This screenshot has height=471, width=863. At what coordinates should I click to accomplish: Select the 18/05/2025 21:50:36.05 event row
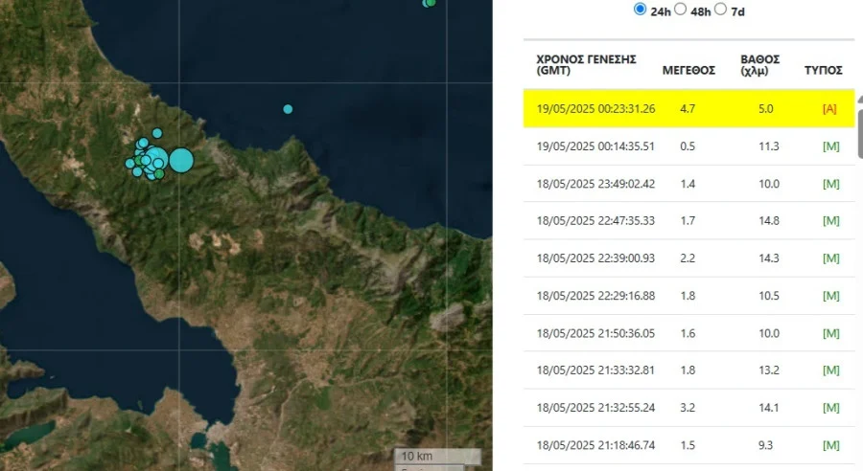coord(688,333)
